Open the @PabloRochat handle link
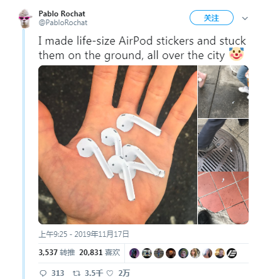 click(63, 23)
